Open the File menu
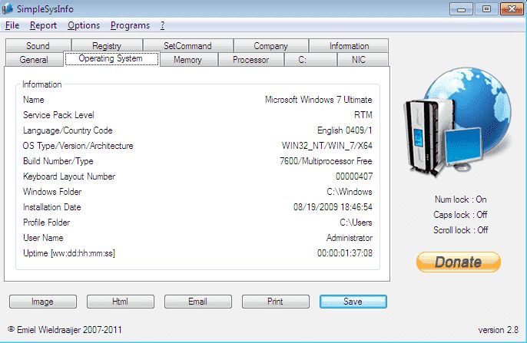 pyautogui.click(x=12, y=25)
